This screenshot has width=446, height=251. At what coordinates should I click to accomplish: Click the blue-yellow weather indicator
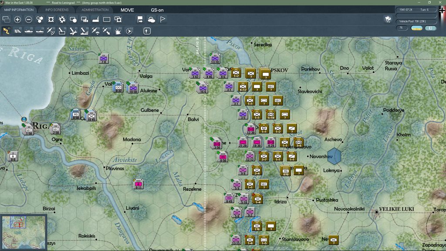point(417,28)
